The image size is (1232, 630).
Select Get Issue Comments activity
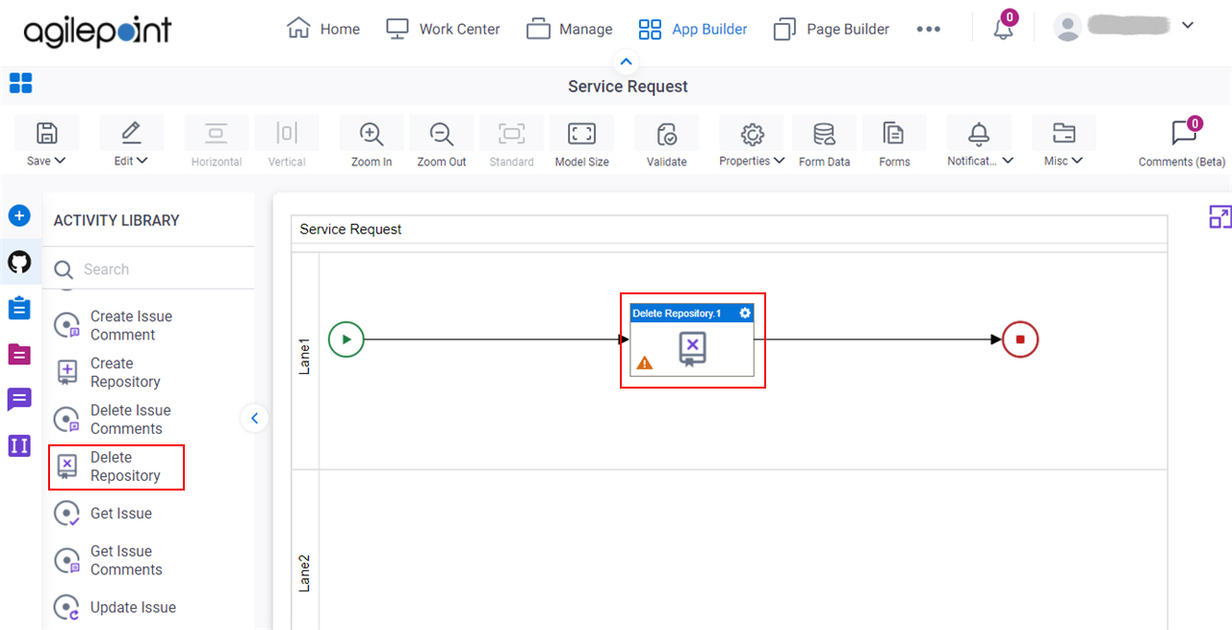tap(126, 560)
